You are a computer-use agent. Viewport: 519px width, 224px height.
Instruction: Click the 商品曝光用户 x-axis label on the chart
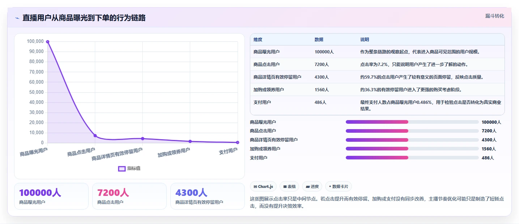point(34,152)
